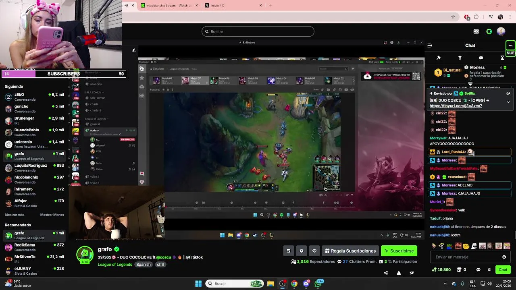Open RodikSama in Recomendado list
Screen dimensions: 516x290
(x=35, y=247)
